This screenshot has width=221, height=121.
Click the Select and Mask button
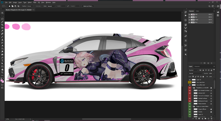(88, 6)
